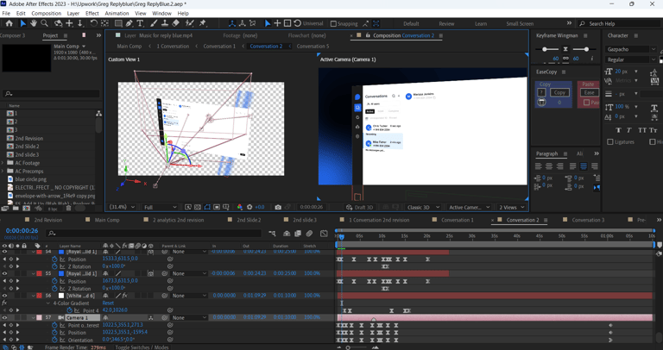Toggle Draft 3D mode

(359, 207)
